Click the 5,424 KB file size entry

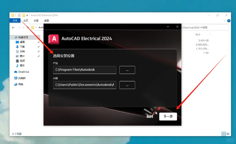point(203,40)
